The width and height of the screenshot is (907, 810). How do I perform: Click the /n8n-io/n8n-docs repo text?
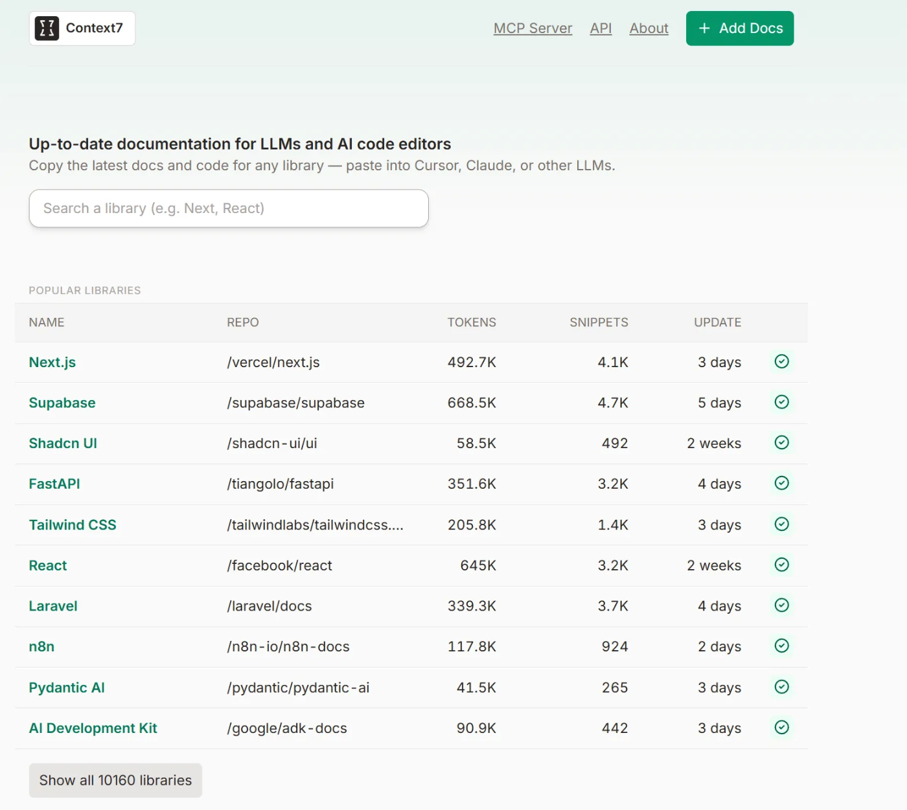coord(288,647)
